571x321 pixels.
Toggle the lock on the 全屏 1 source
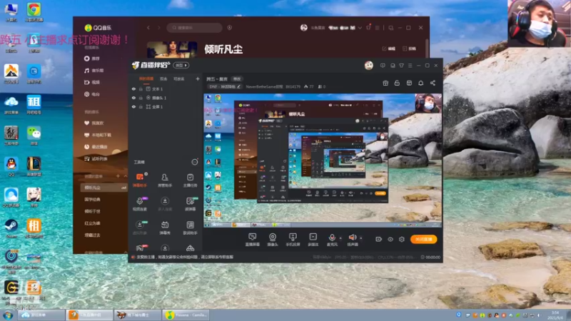141,107
